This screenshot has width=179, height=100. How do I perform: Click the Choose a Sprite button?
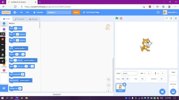[x=162, y=92]
